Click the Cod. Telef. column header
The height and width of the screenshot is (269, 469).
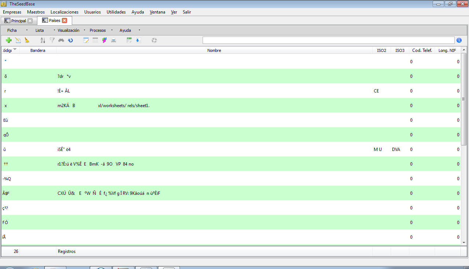(422, 50)
